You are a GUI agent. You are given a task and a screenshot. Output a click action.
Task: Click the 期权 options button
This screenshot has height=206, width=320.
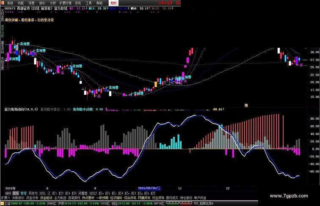(x=113, y=3)
